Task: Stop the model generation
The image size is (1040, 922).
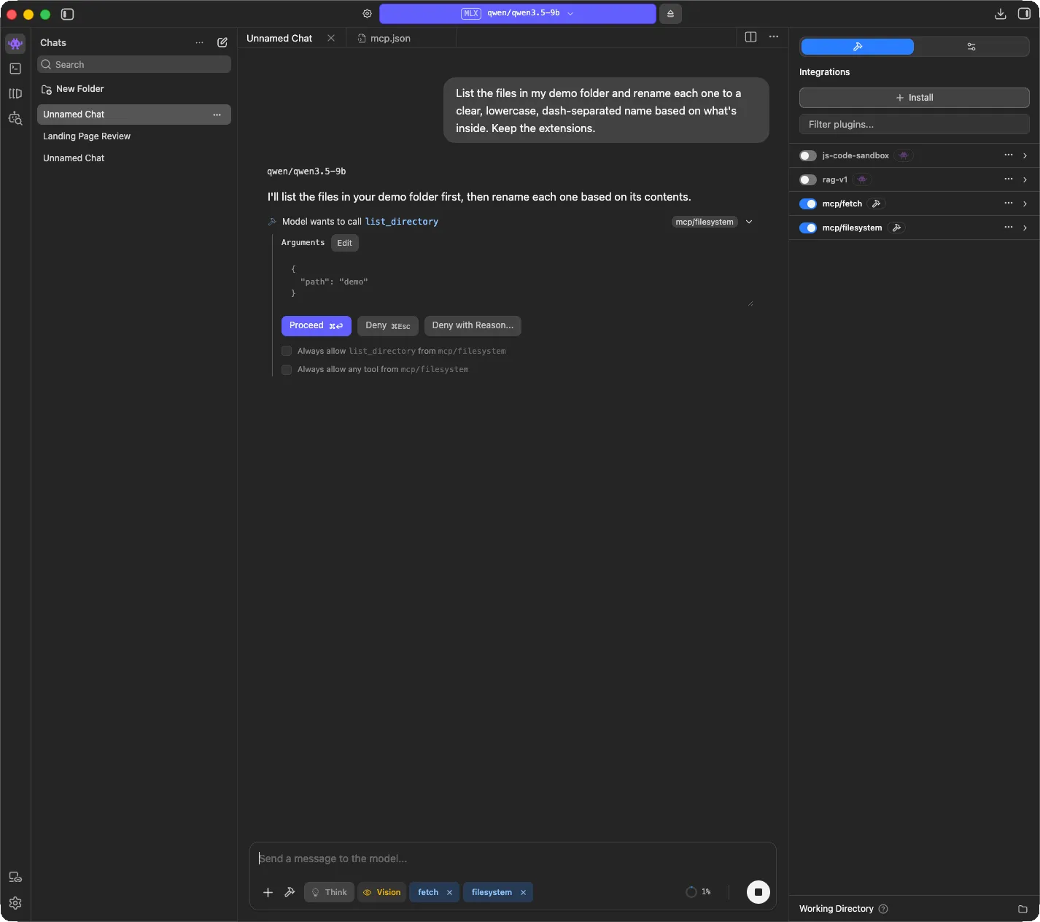Action: [x=758, y=892]
